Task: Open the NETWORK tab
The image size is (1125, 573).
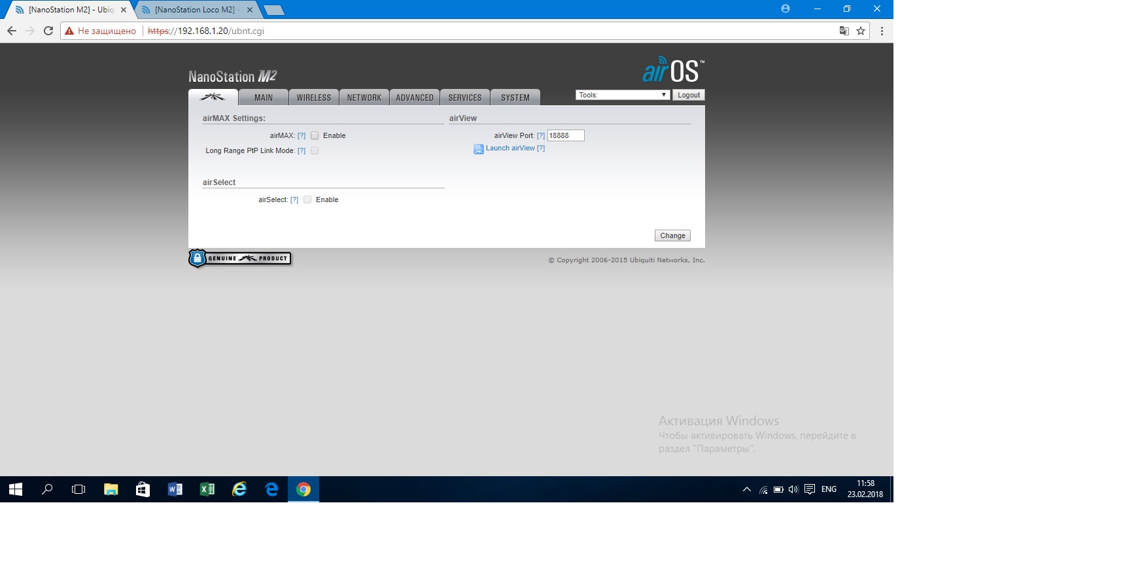Action: tap(364, 97)
